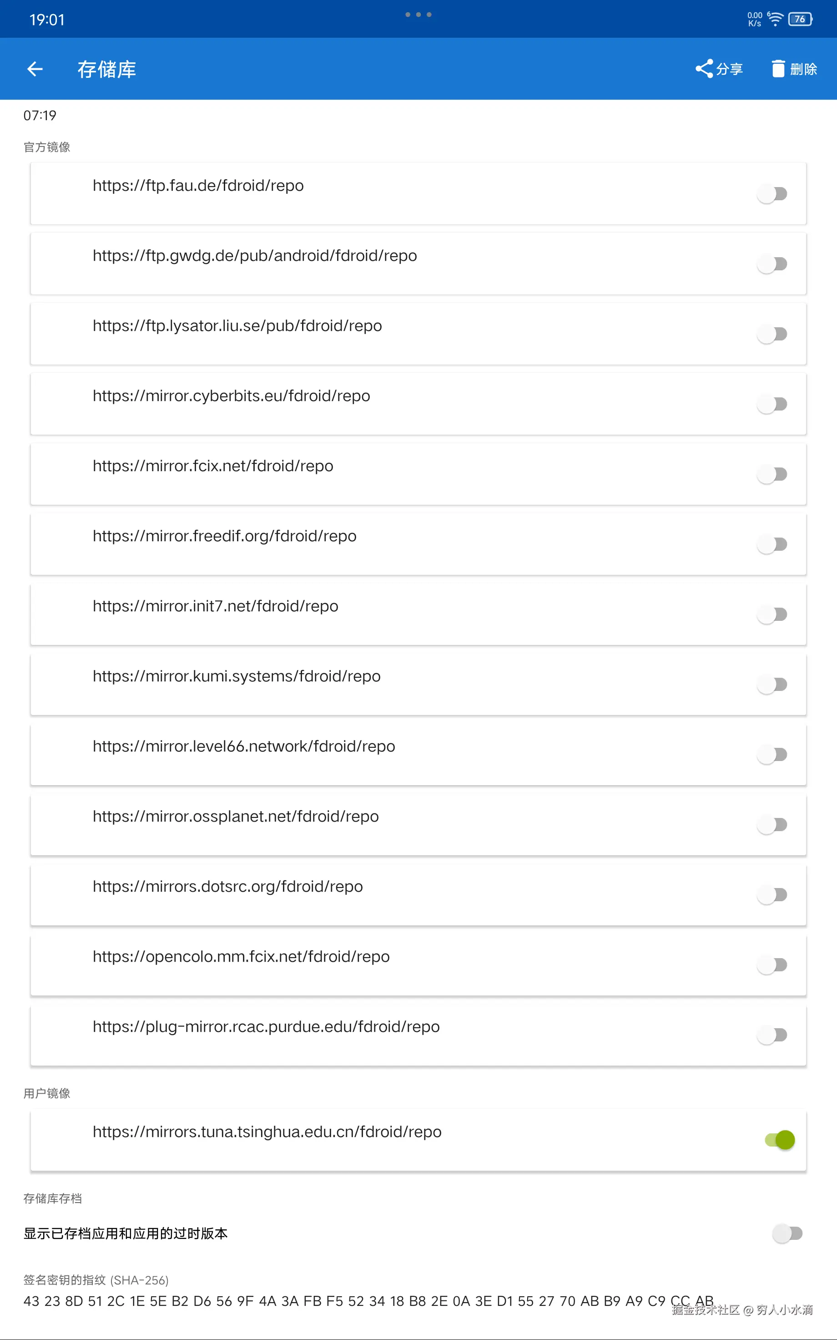Image resolution: width=837 pixels, height=1340 pixels.
Task: Disable the tsinghua.edu.cn user mirror
Action: point(780,1140)
